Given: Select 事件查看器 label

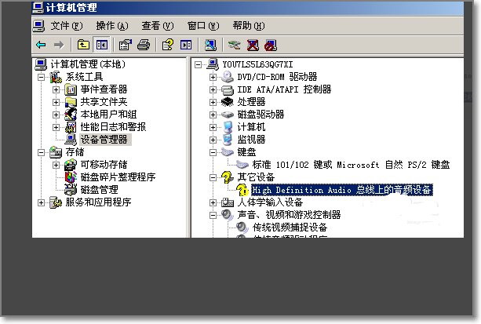Looking at the screenshot, I should 104,89.
